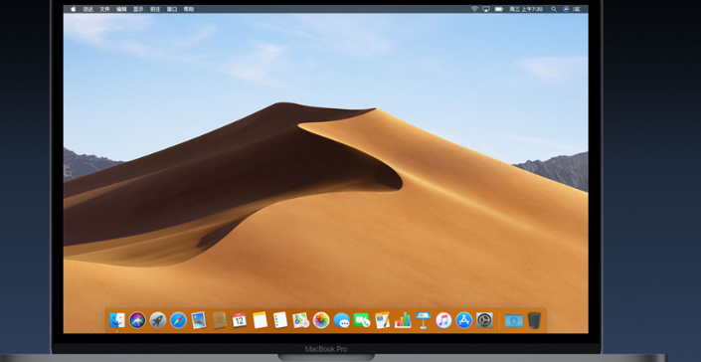Image resolution: width=701 pixels, height=362 pixels.
Task: Open the App Store icon
Action: click(464, 320)
